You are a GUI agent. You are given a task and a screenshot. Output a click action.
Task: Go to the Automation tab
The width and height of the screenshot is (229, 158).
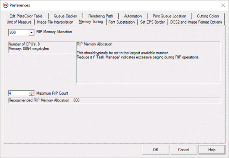tap(133, 16)
